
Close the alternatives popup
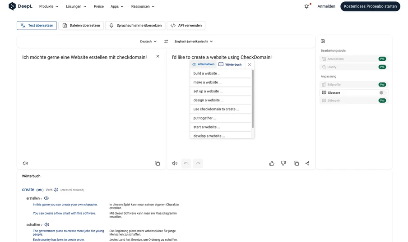250,64
